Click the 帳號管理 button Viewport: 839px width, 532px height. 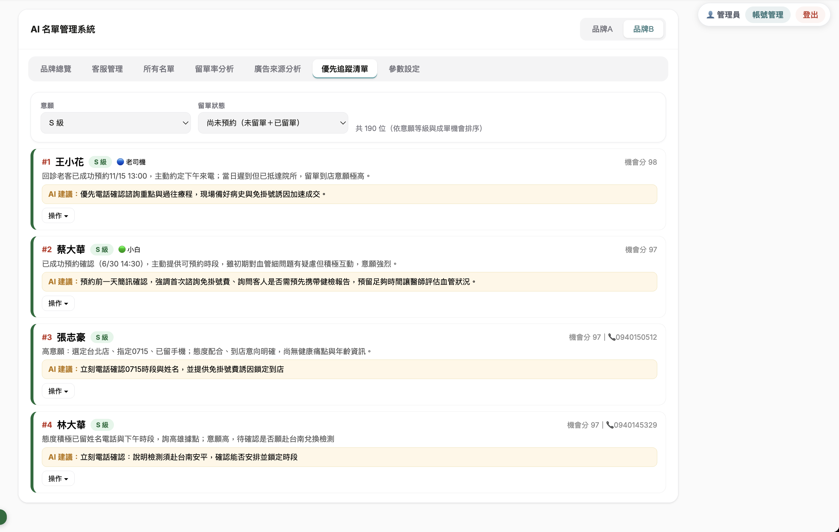pos(768,15)
